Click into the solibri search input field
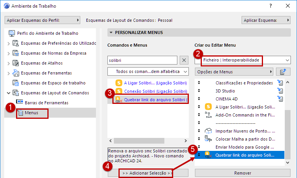Image resolution: width=297 pixels, height=178 pixels. pyautogui.click(x=143, y=60)
